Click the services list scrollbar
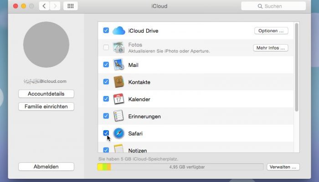This screenshot has width=319, height=182. tap(296, 67)
